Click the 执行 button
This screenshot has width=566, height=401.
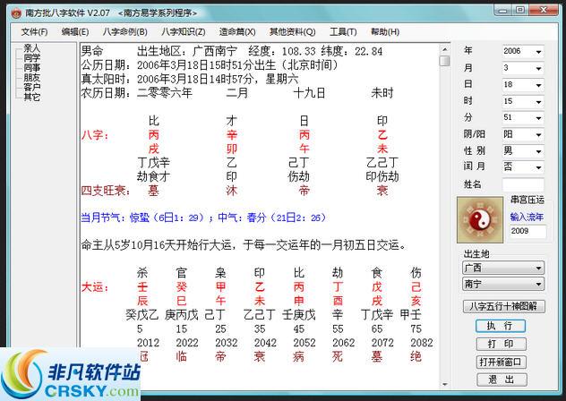click(501, 326)
